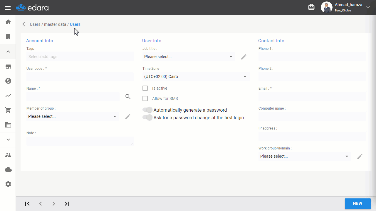Toggle Automatically generate a password
The image size is (376, 211).
[x=147, y=110]
